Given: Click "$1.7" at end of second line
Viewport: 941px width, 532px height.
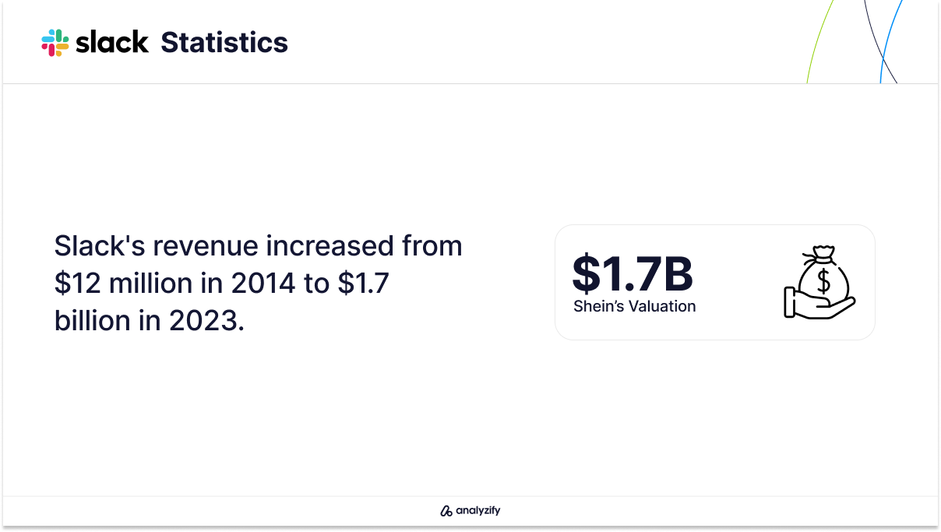Looking at the screenshot, I should pyautogui.click(x=363, y=284).
